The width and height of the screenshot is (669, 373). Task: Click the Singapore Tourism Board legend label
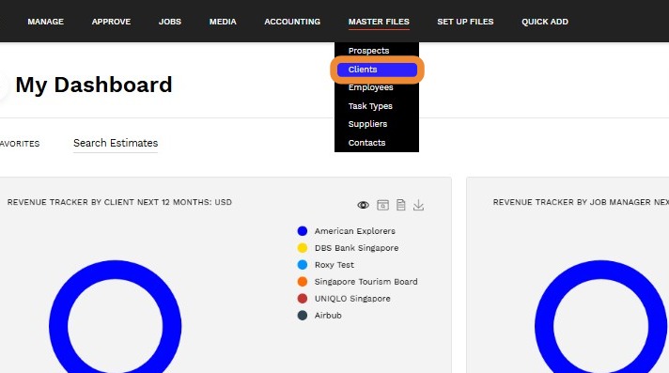click(366, 282)
